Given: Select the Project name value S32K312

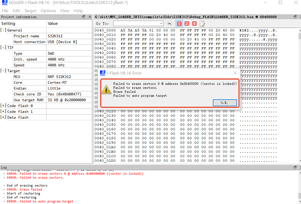Looking at the screenshot, I should tap(55, 36).
